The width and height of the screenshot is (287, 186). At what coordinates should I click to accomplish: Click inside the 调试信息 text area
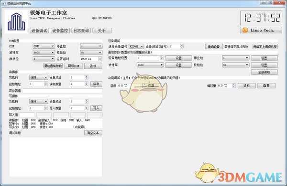55,157
